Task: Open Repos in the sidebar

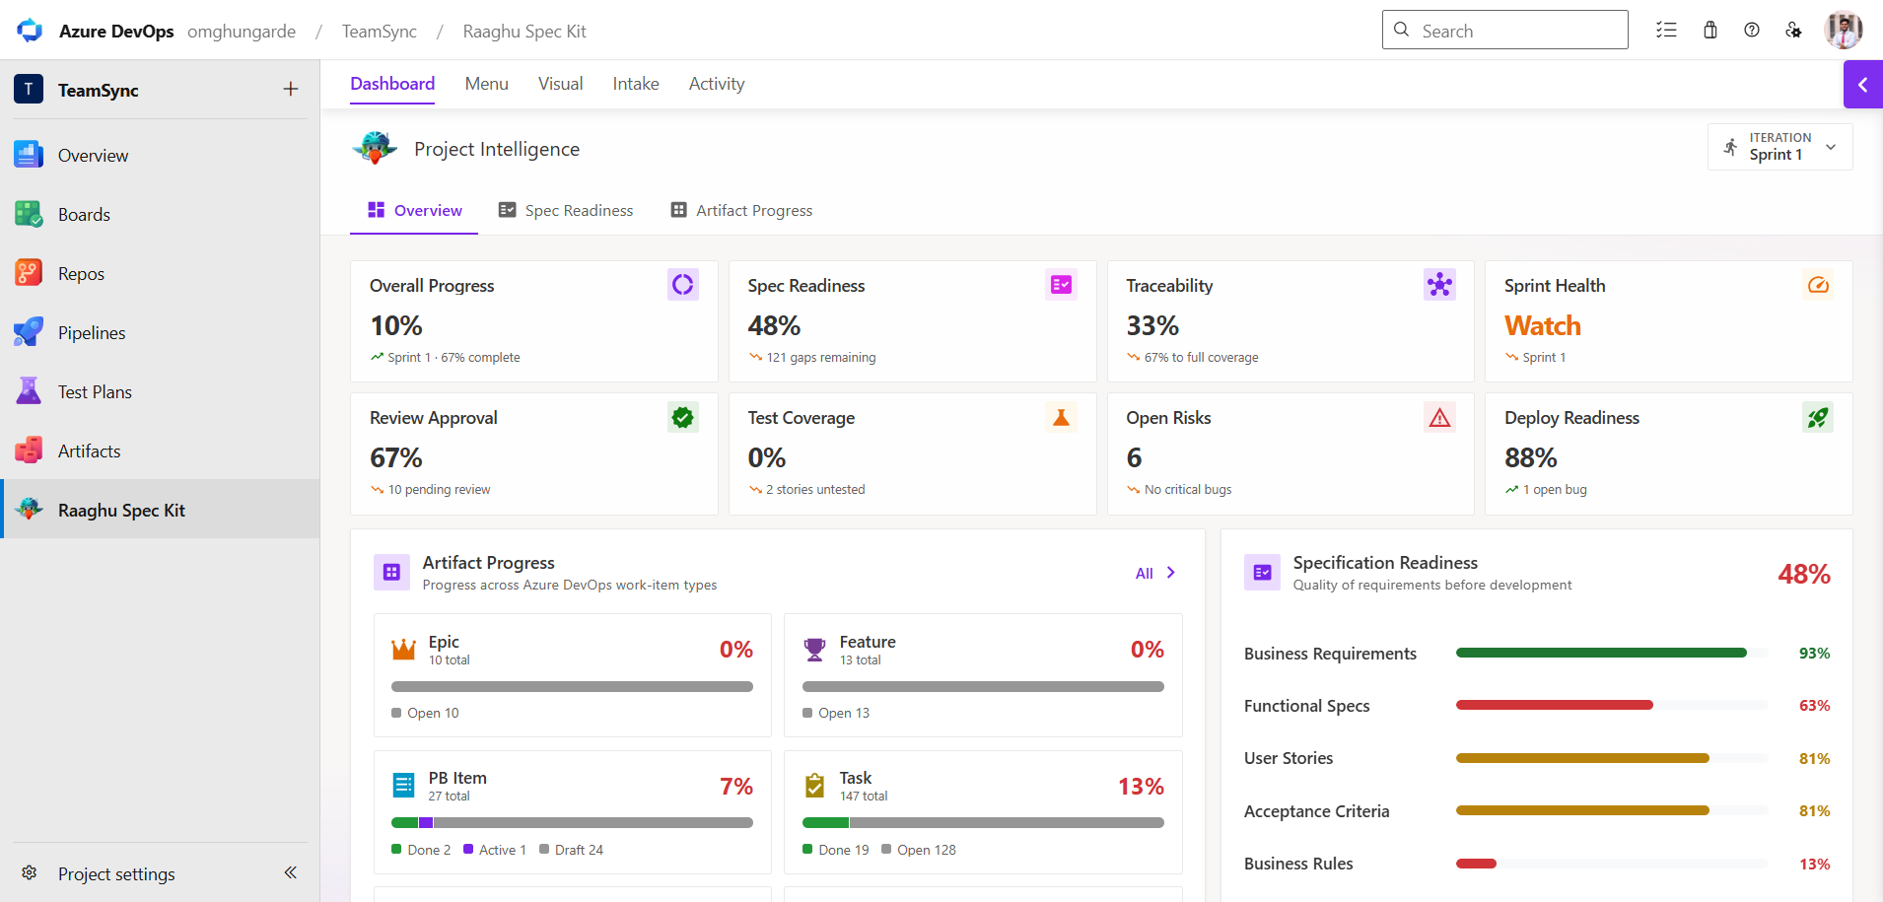Action: [x=160, y=273]
